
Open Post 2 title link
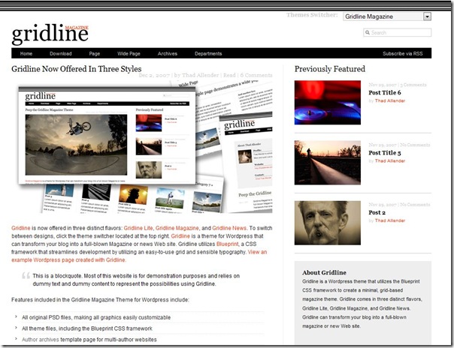click(377, 212)
